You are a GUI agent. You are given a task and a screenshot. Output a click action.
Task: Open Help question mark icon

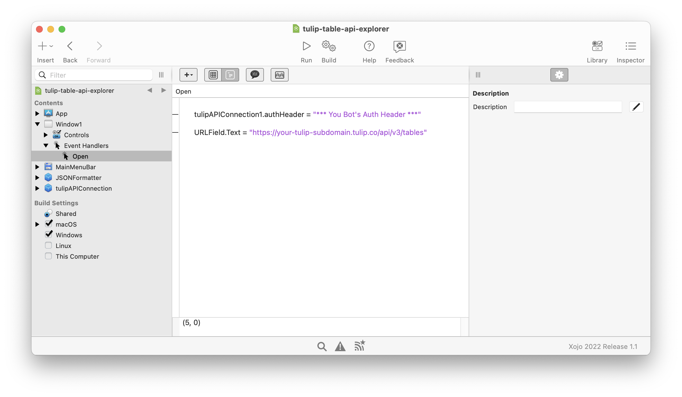point(369,46)
